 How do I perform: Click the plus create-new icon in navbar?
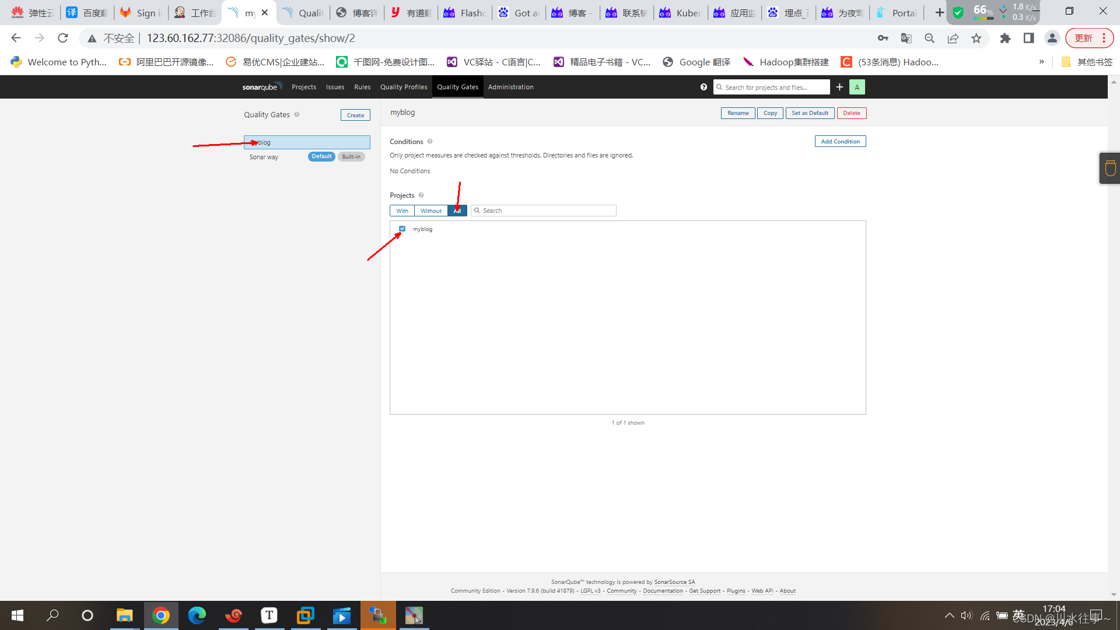click(839, 87)
